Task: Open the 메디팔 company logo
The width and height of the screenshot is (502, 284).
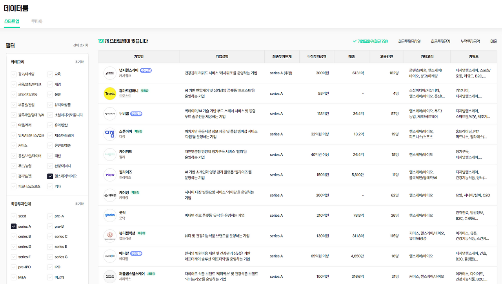Action: (110, 256)
